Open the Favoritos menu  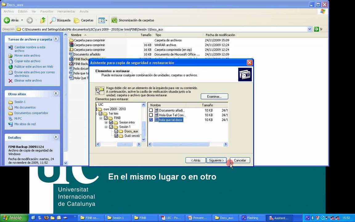47,11
